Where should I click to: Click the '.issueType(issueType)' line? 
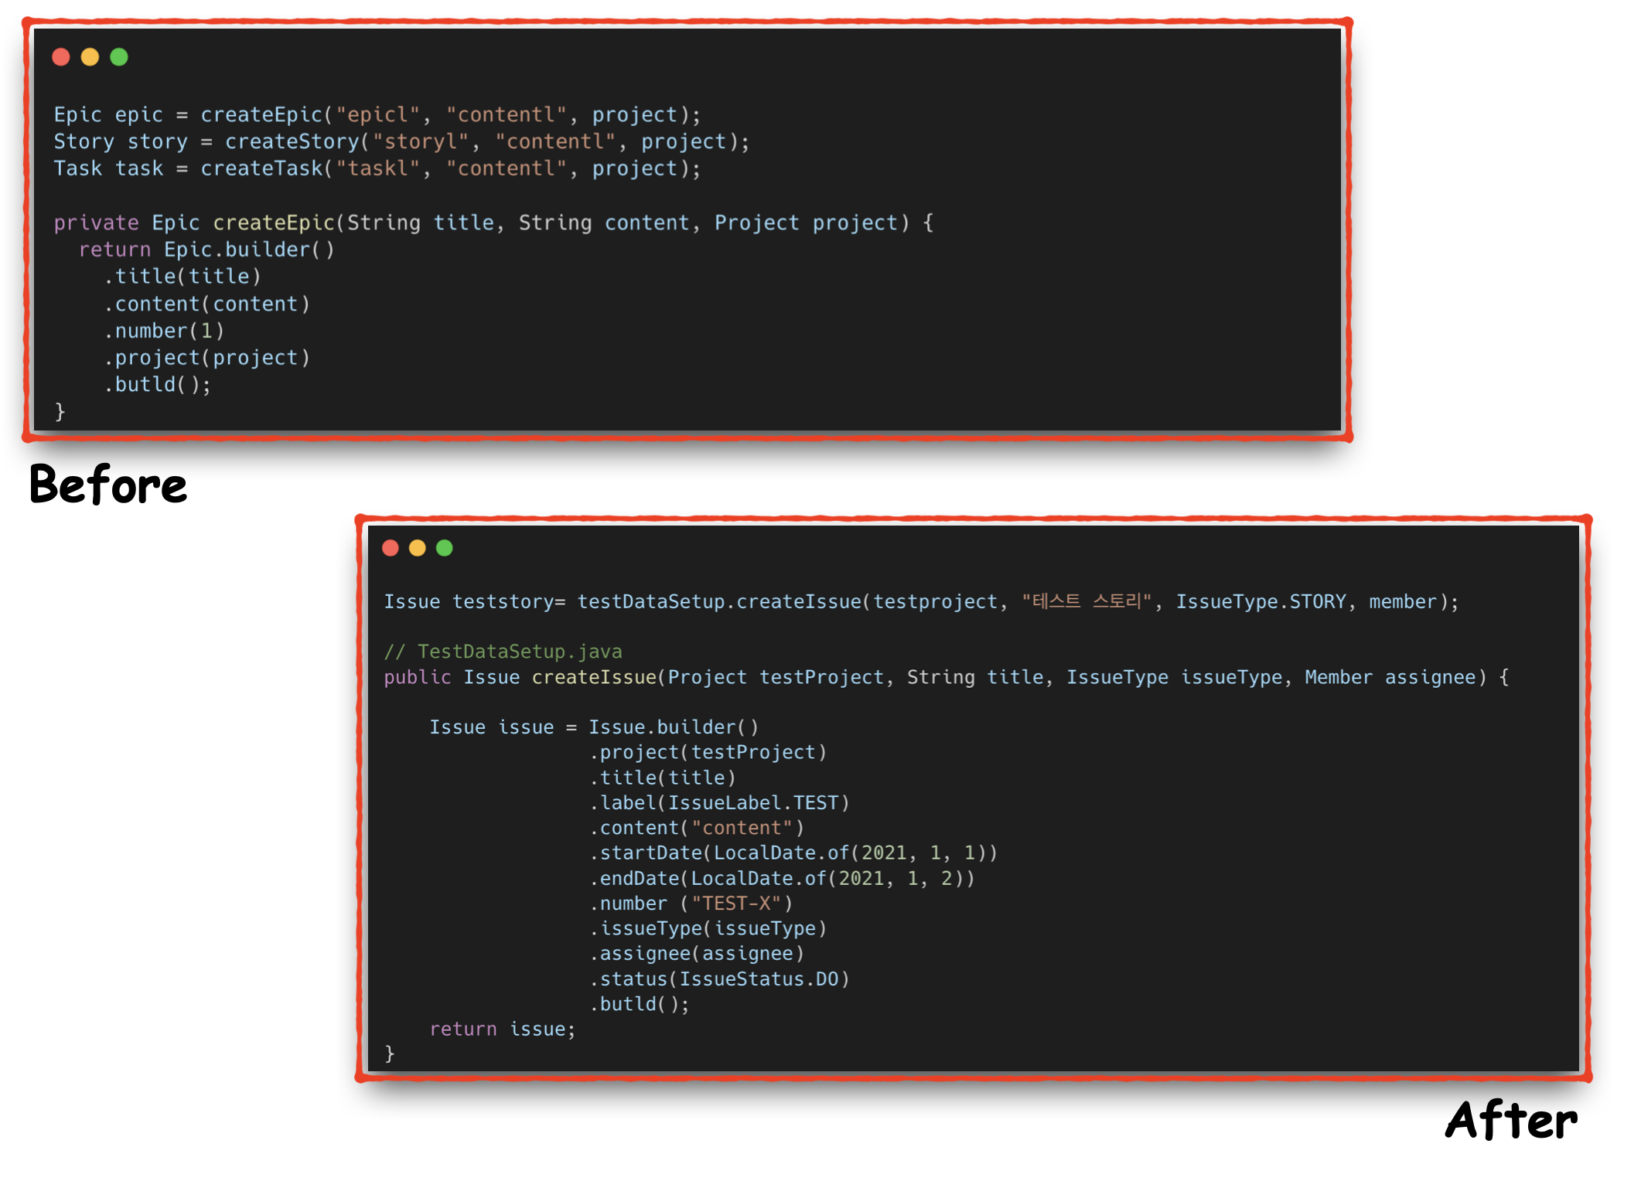(708, 929)
